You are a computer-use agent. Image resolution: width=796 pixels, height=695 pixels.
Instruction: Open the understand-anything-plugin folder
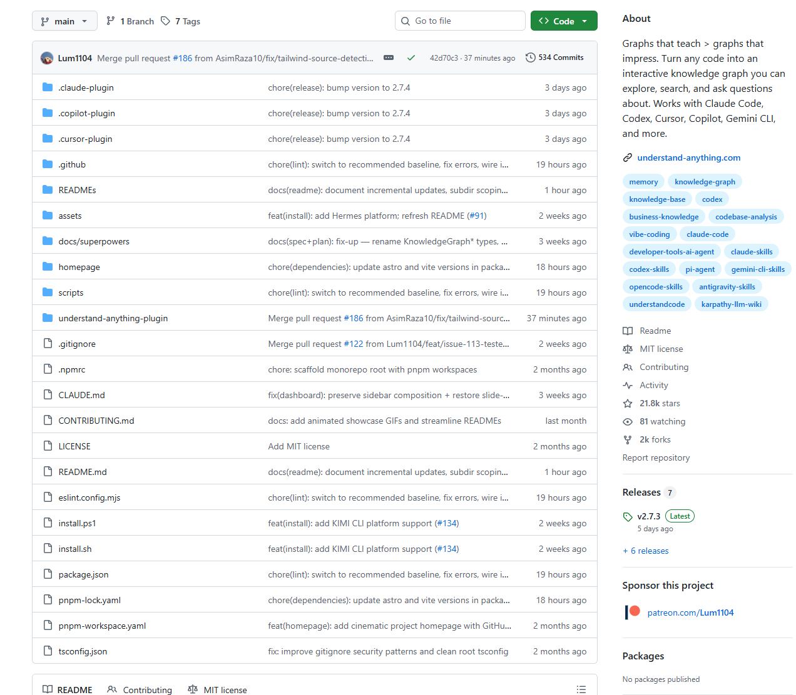pyautogui.click(x=113, y=318)
